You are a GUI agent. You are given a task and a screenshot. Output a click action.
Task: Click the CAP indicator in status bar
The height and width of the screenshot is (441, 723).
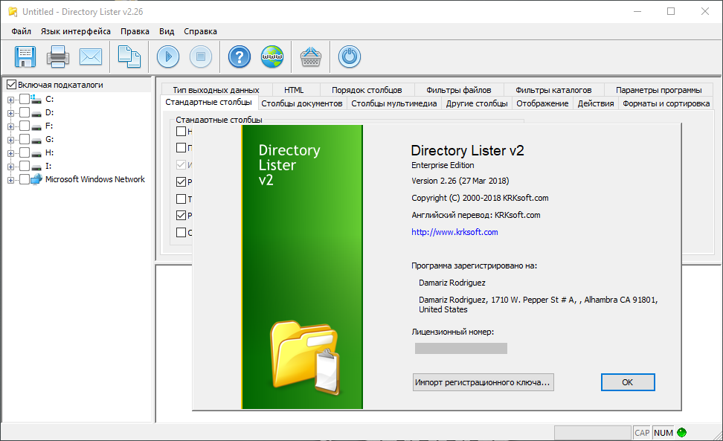point(642,433)
